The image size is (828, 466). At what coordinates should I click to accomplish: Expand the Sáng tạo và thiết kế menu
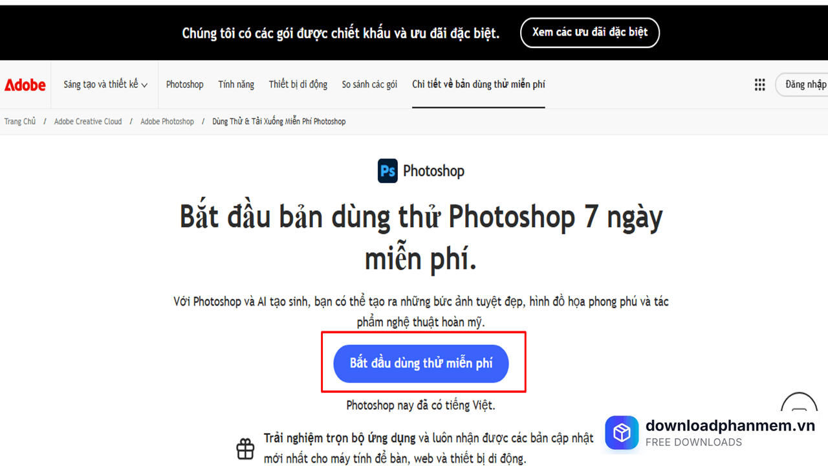pyautogui.click(x=105, y=85)
